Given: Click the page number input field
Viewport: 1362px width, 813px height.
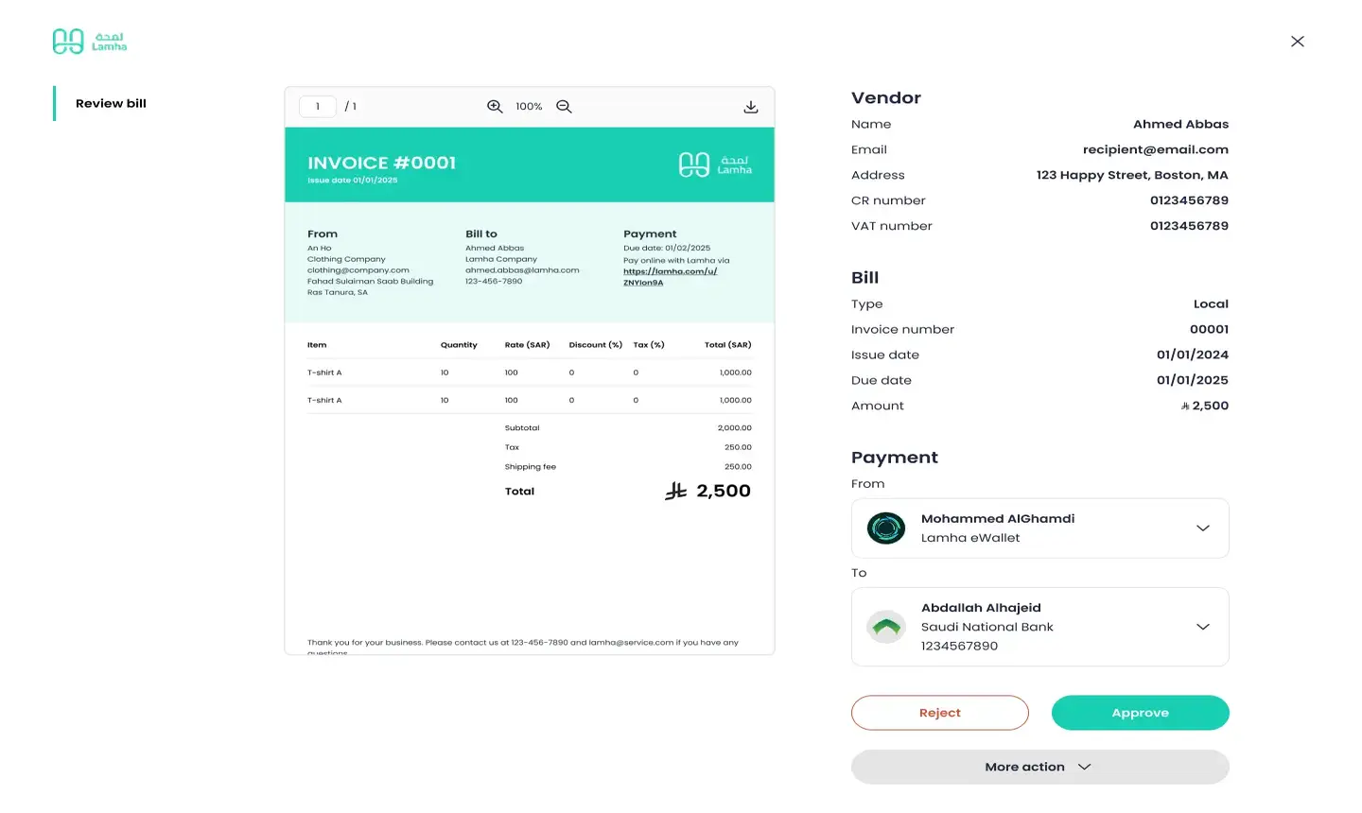Looking at the screenshot, I should 318,107.
